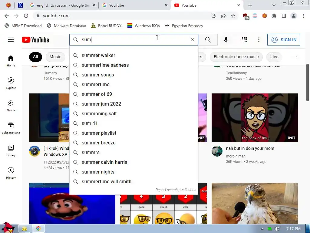Click the install app icon in address bar
The width and height of the screenshot is (310, 233).
point(213,16)
